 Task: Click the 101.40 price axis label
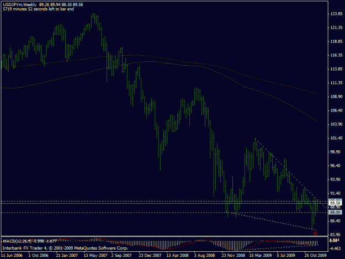336,138
